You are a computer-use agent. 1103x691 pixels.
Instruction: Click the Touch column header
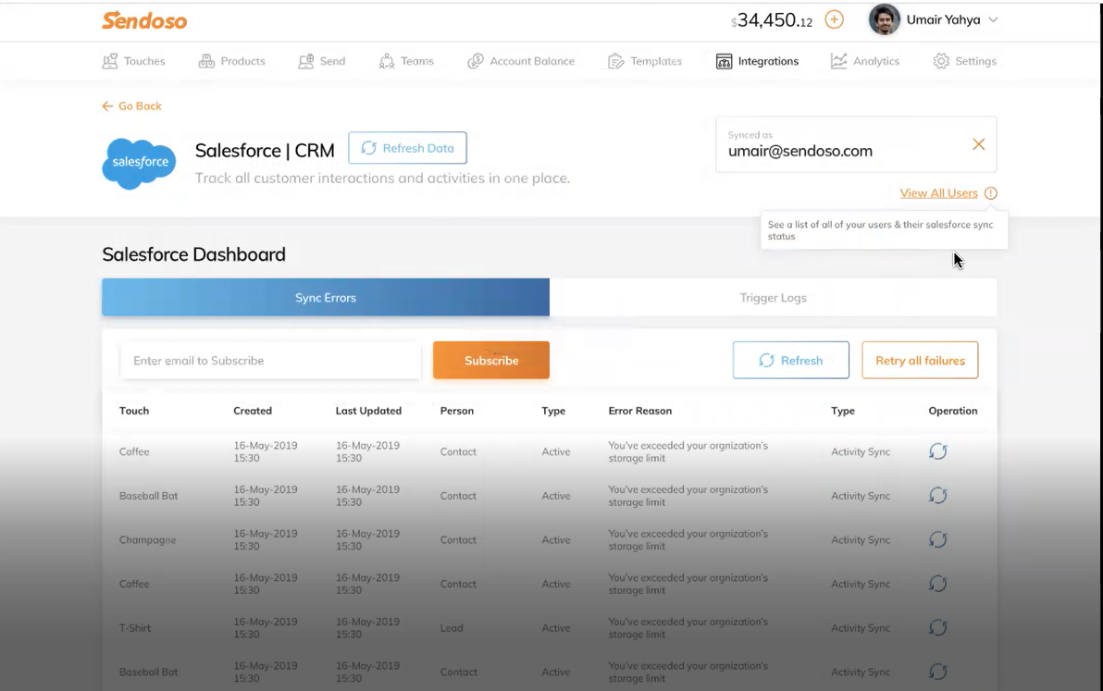tap(133, 411)
